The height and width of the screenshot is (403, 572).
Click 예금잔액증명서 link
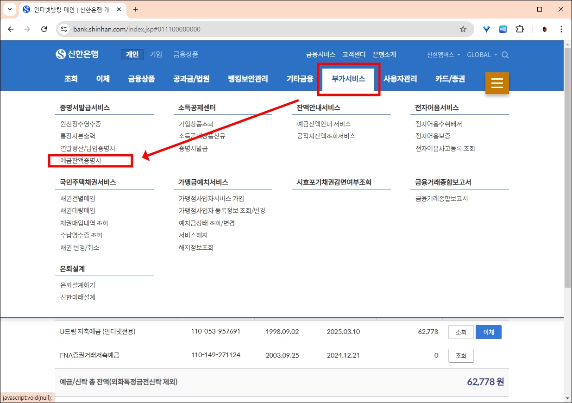81,161
